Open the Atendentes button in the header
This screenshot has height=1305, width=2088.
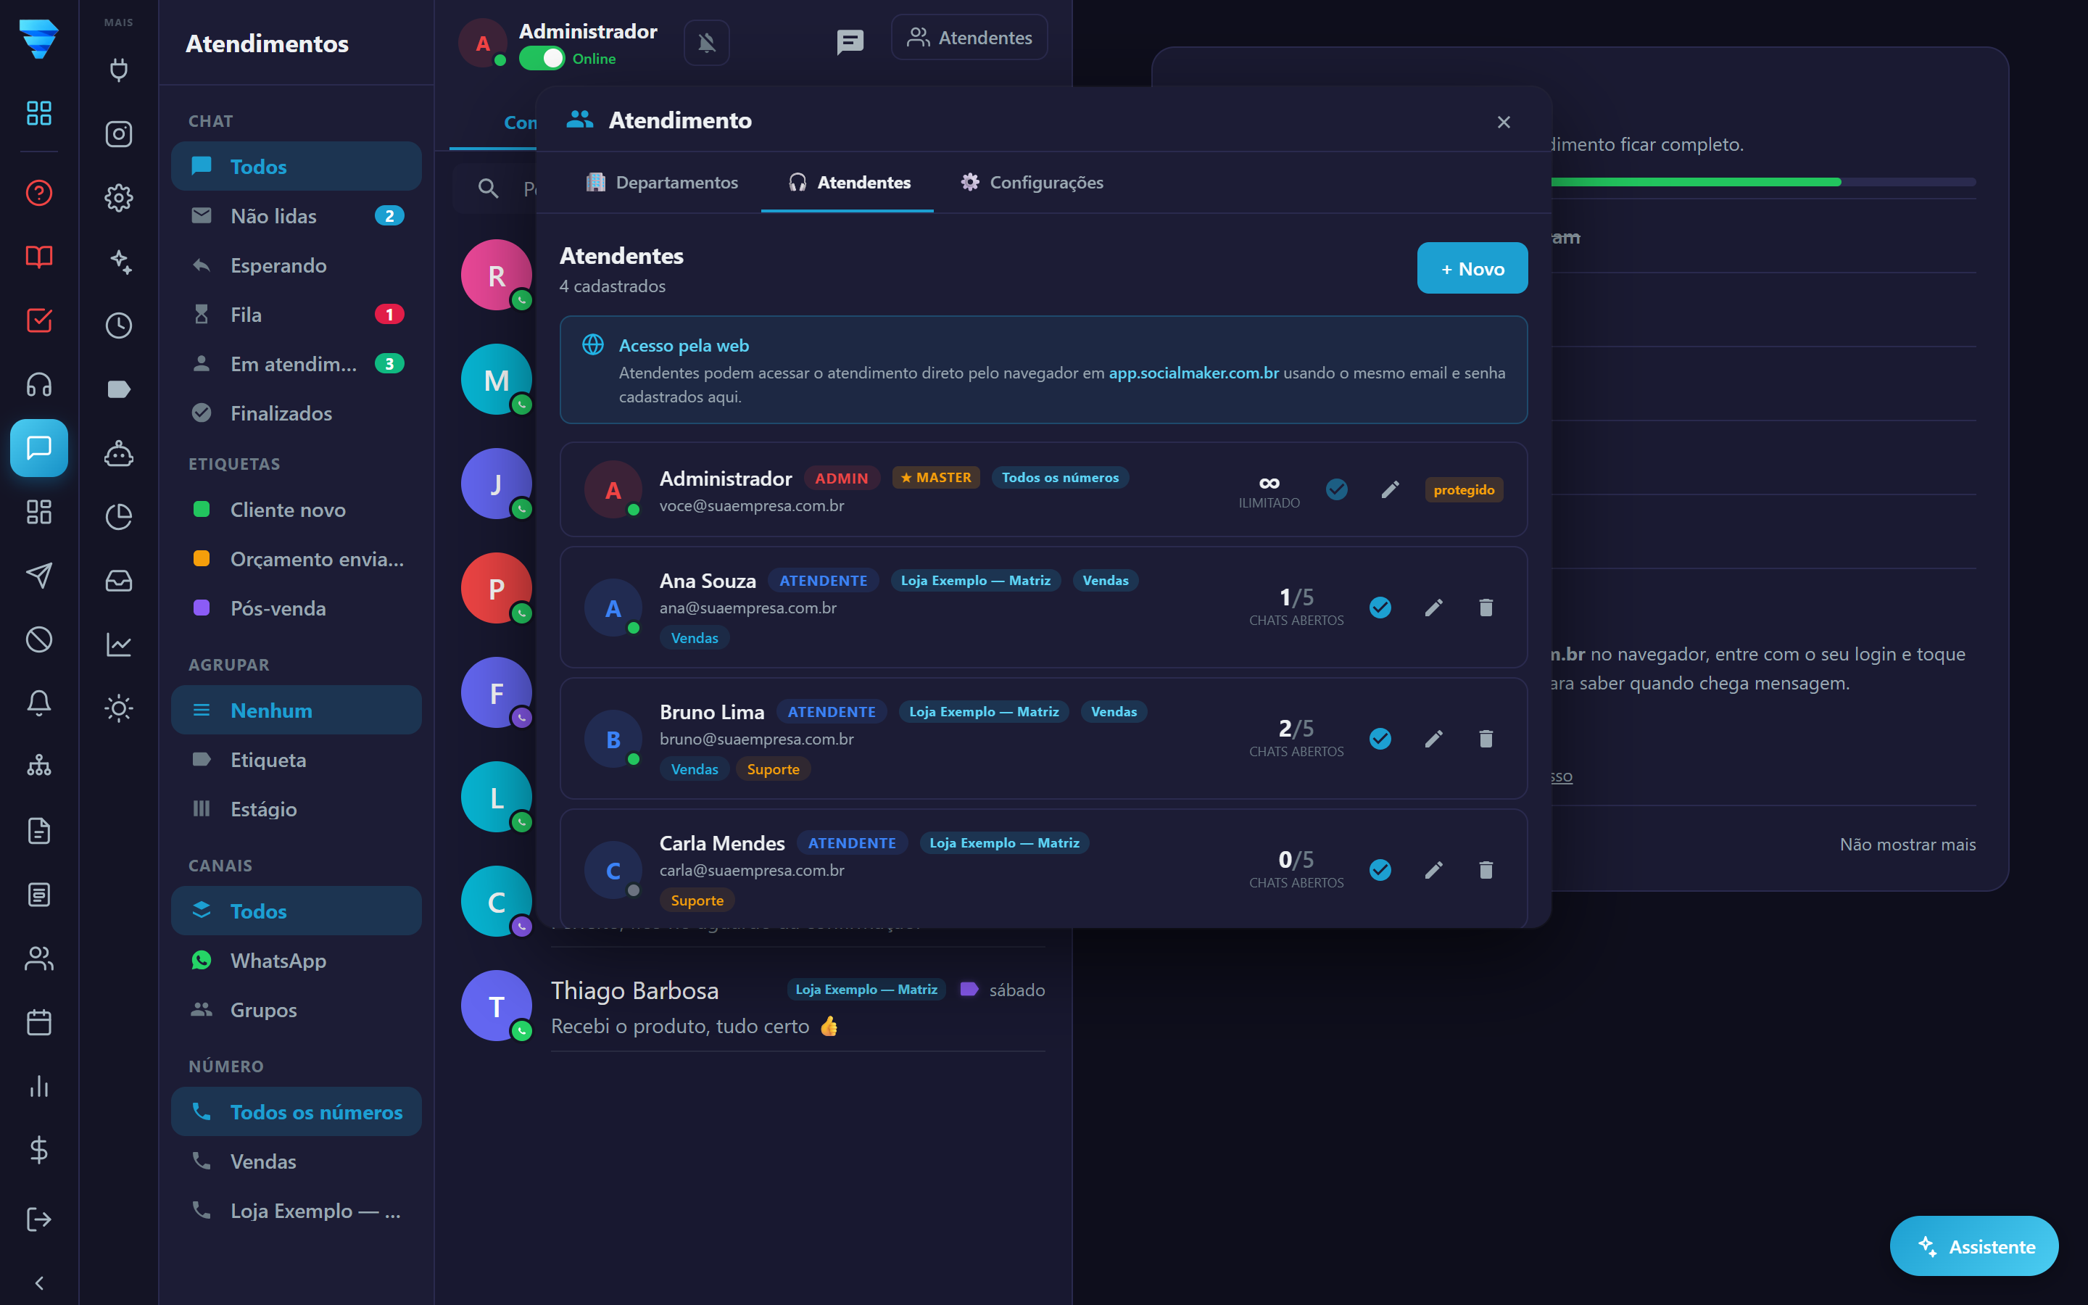[x=969, y=37]
